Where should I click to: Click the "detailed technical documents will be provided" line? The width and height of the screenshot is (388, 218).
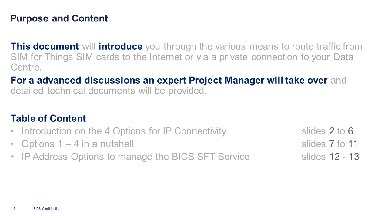coord(108,91)
